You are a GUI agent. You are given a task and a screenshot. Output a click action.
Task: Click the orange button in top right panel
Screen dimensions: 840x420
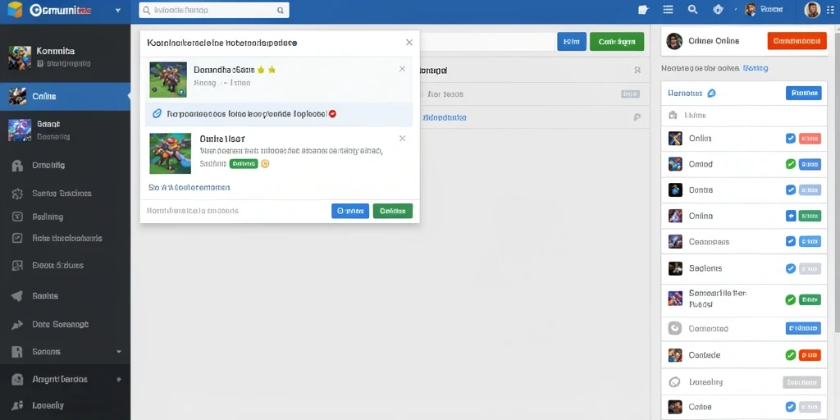click(x=797, y=41)
